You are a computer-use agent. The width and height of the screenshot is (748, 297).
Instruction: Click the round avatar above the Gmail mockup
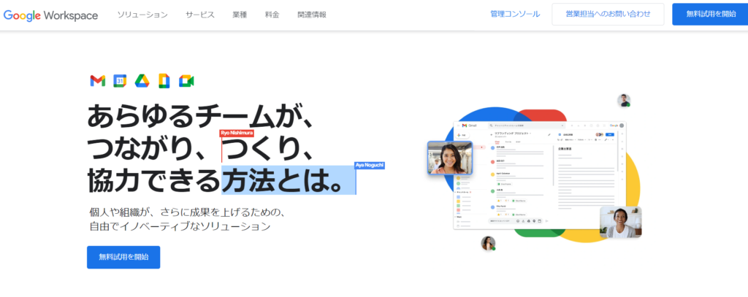coord(624,101)
